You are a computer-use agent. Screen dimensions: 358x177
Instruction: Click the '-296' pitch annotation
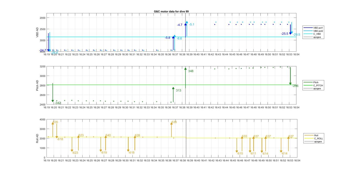[x=295, y=86]
